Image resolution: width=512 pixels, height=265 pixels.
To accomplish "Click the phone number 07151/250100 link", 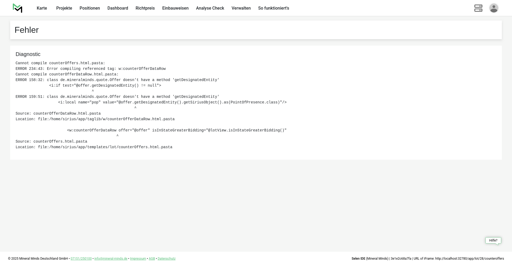I will pos(81,259).
